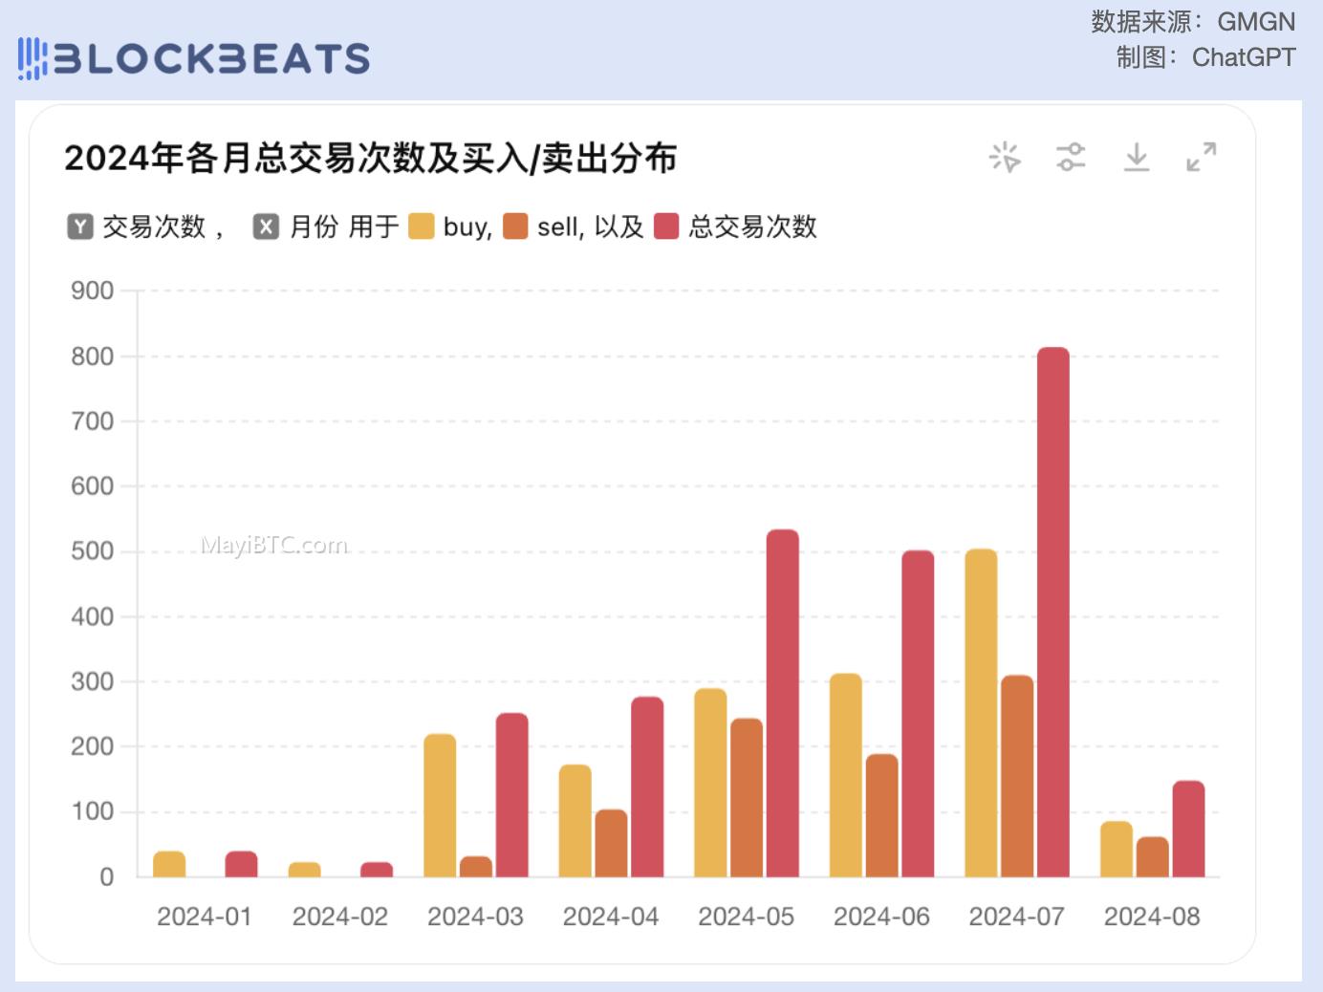Select the 2024-01 yellow buy bar

(x=169, y=864)
